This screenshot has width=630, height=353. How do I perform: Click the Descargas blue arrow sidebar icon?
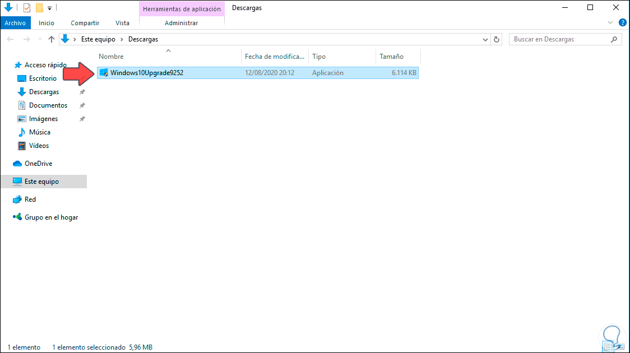pos(22,92)
